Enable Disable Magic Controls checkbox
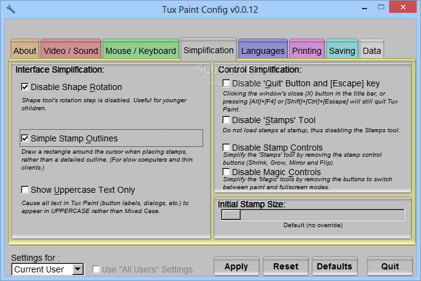This screenshot has width=421, height=281. [226, 172]
